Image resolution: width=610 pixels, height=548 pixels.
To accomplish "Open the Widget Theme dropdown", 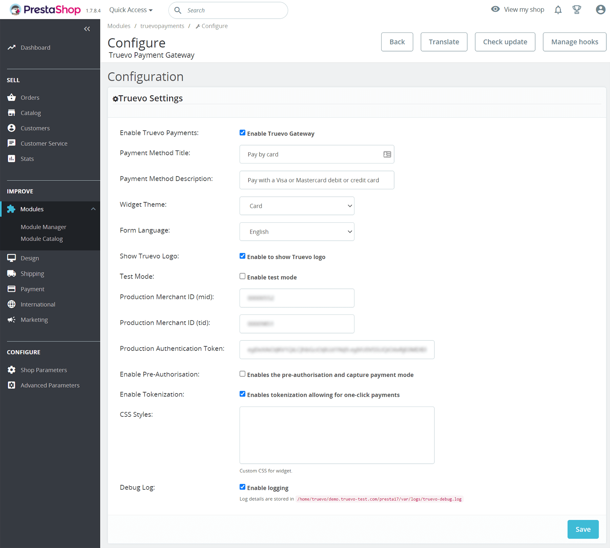I will tap(297, 206).
